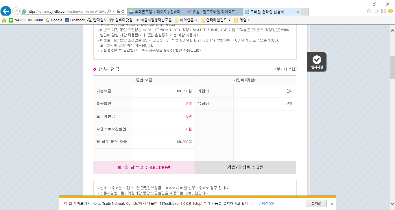Open the browser Home icon
The width and height of the screenshot is (395, 210).
point(369,11)
